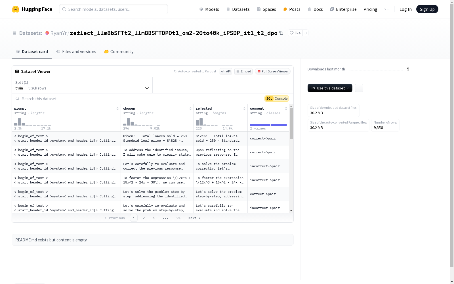This screenshot has height=284, width=454.
Task: Click Next page button
Action: pyautogui.click(x=195, y=218)
